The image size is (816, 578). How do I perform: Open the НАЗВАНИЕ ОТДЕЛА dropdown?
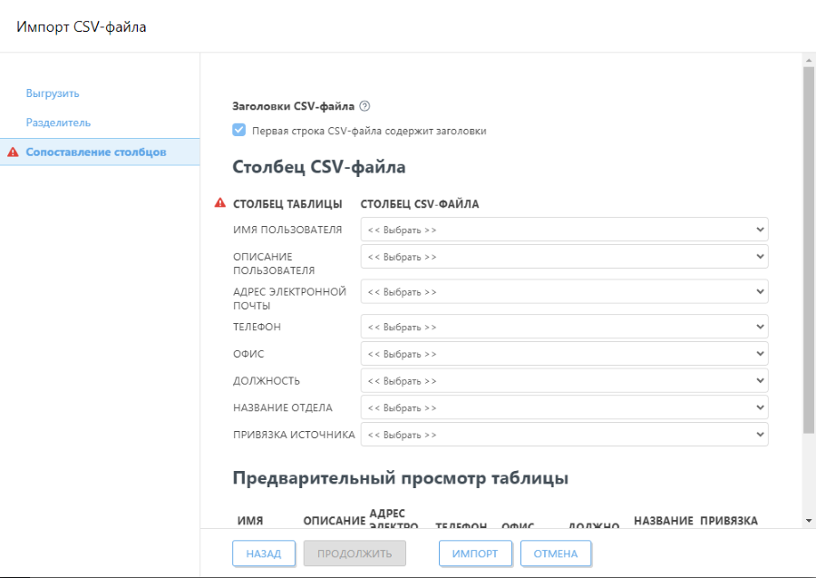coord(564,407)
